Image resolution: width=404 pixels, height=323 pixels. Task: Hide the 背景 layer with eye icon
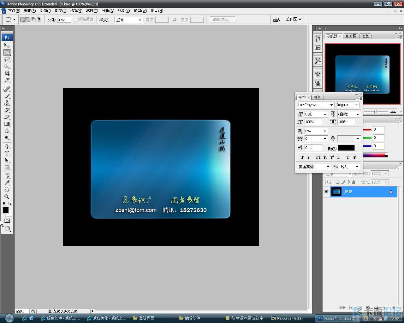pos(326,191)
